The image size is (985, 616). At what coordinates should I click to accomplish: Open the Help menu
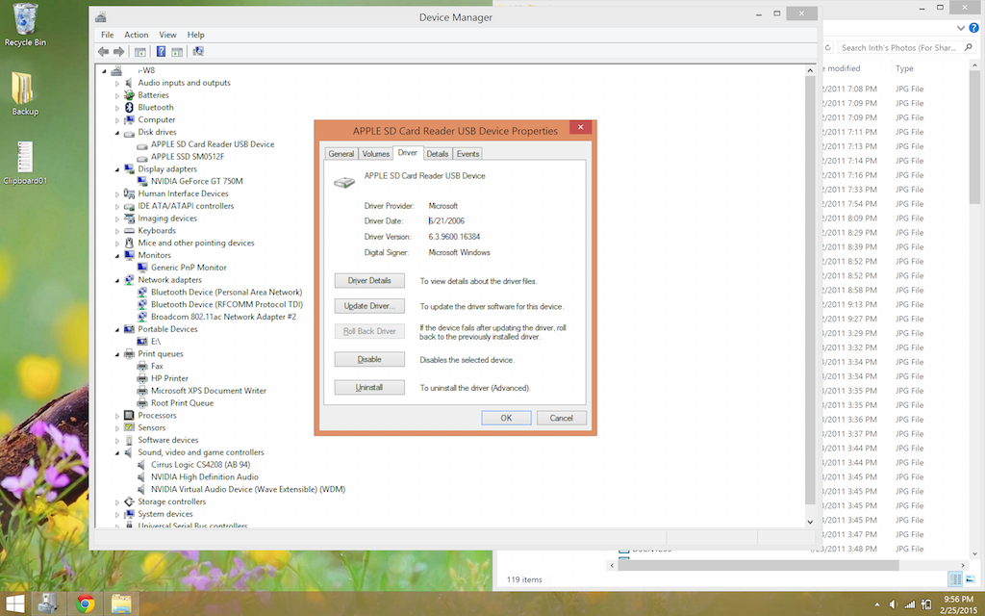point(196,35)
